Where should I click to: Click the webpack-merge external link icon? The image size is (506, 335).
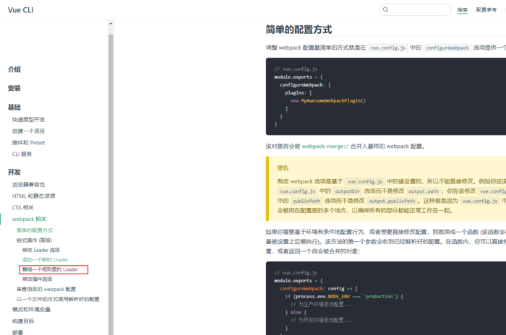[x=346, y=147]
